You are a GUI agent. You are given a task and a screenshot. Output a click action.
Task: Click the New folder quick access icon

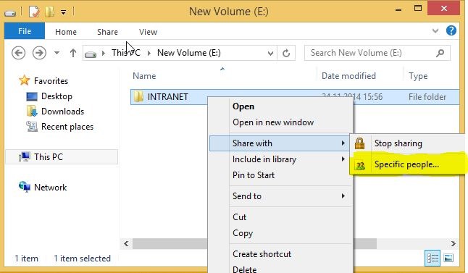tap(49, 12)
